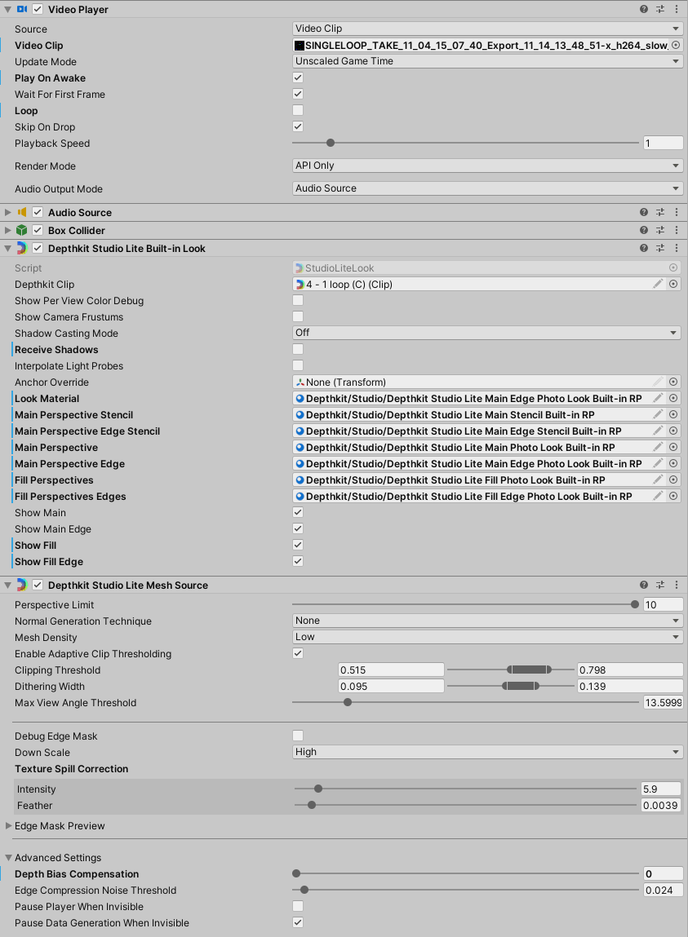Open object picker for Anchor Override
Screen dimensions: 688x937
[x=673, y=382]
